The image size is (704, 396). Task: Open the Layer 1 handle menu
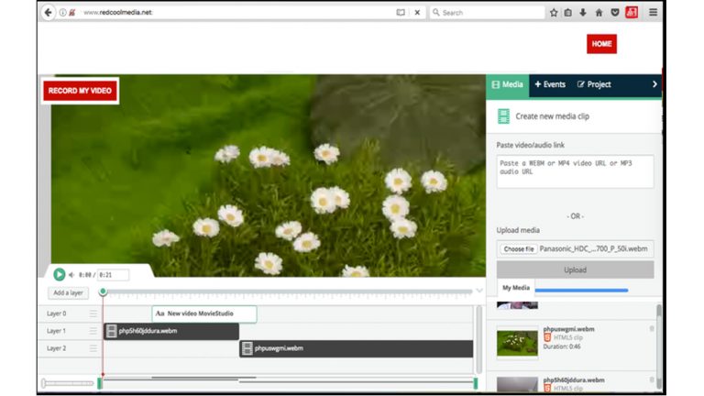click(x=93, y=331)
